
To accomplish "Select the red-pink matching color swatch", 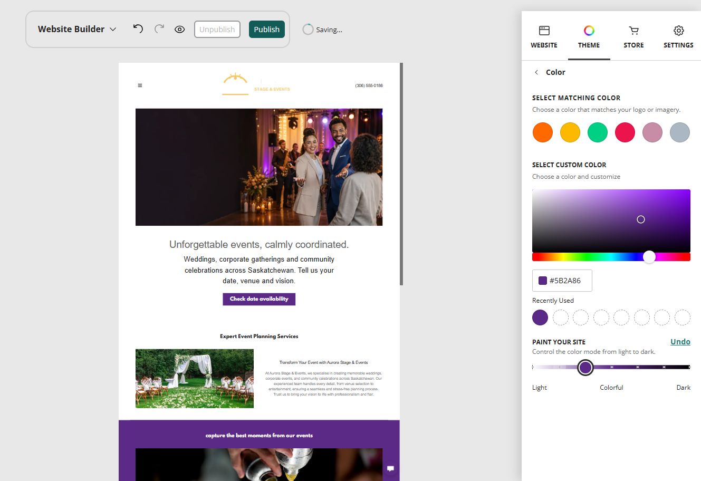I will pyautogui.click(x=625, y=132).
